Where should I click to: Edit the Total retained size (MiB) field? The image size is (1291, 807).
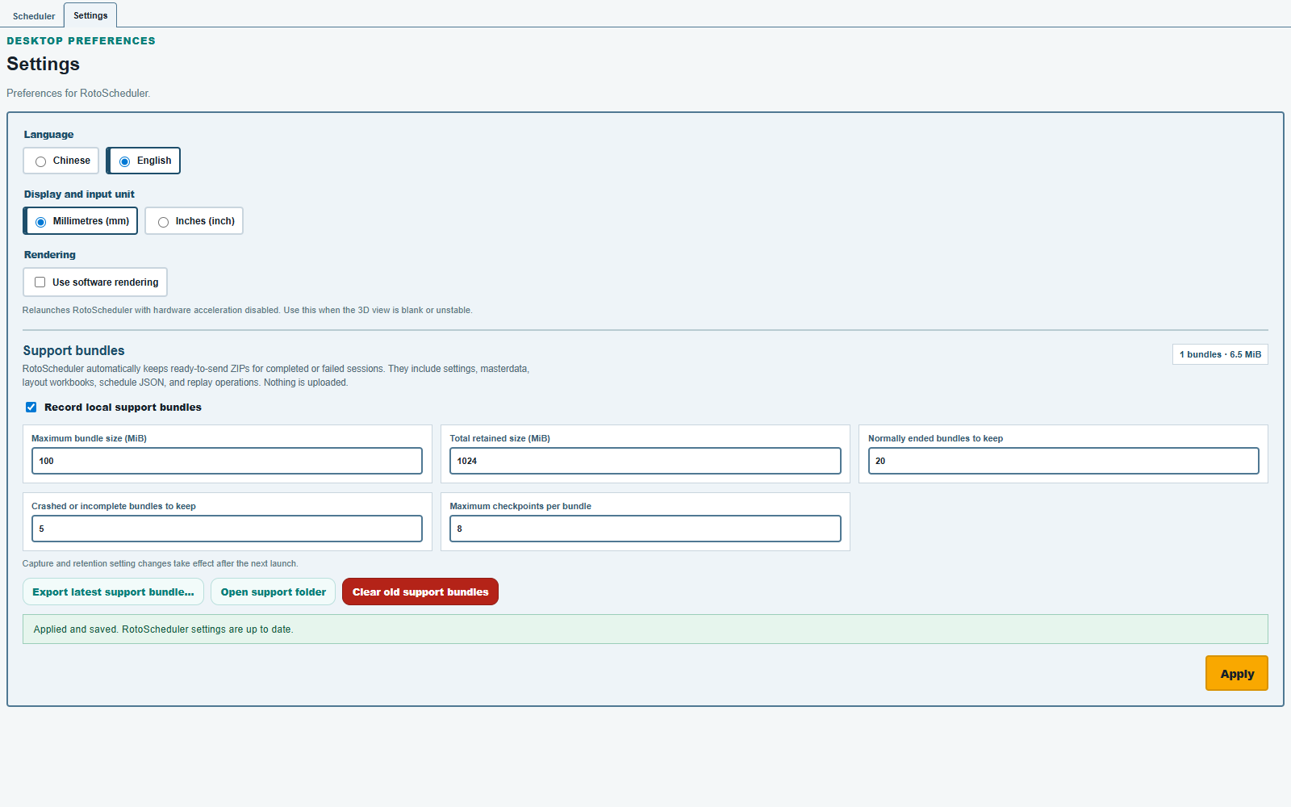click(x=645, y=461)
